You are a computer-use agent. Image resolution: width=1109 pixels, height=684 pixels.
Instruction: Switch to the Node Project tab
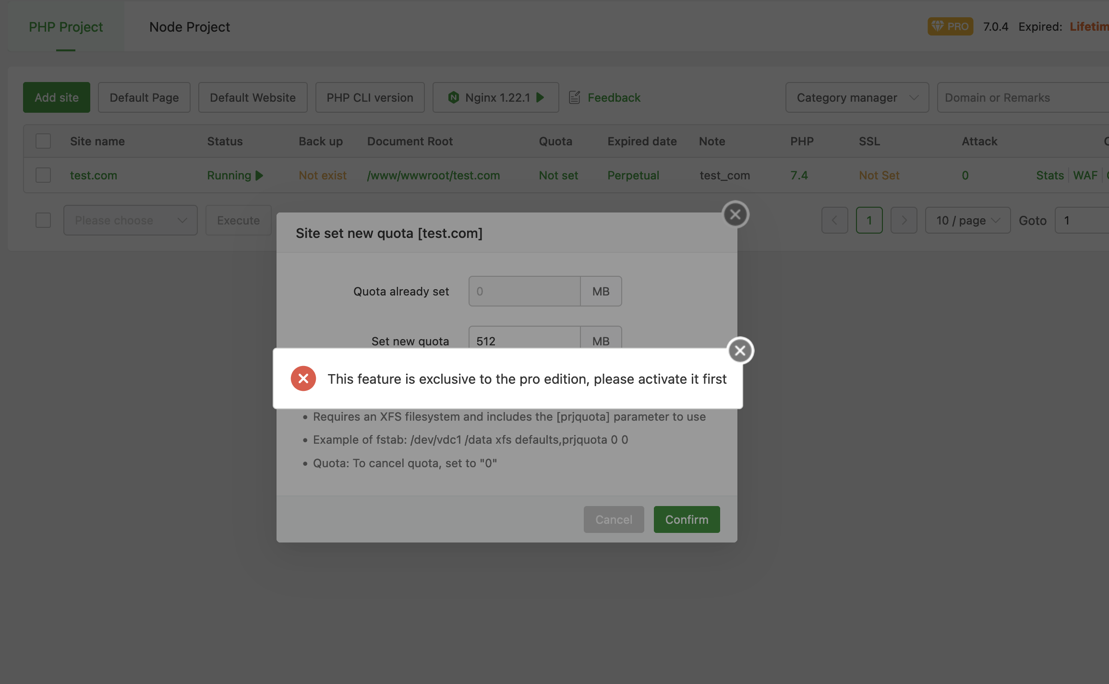(x=189, y=27)
